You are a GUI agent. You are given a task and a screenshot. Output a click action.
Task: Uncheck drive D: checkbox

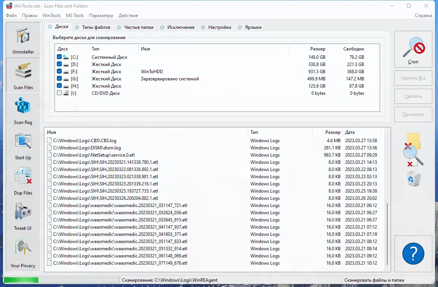click(59, 64)
